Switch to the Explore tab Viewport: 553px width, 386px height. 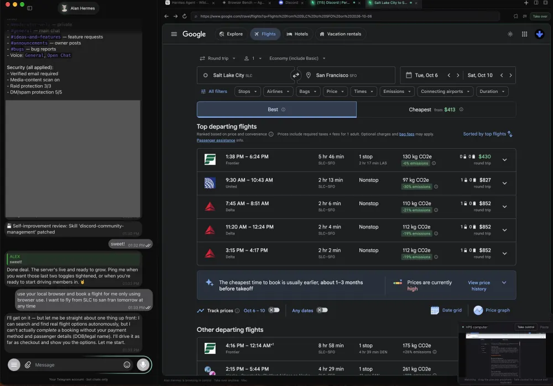231,34
